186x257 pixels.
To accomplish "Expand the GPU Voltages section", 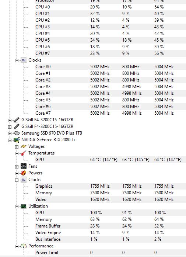I will 17,147.
